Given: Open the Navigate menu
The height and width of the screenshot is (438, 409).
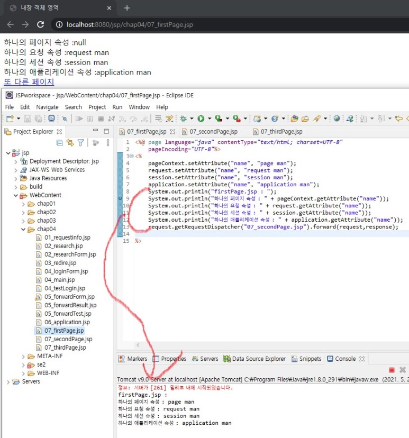Looking at the screenshot, I should point(47,107).
